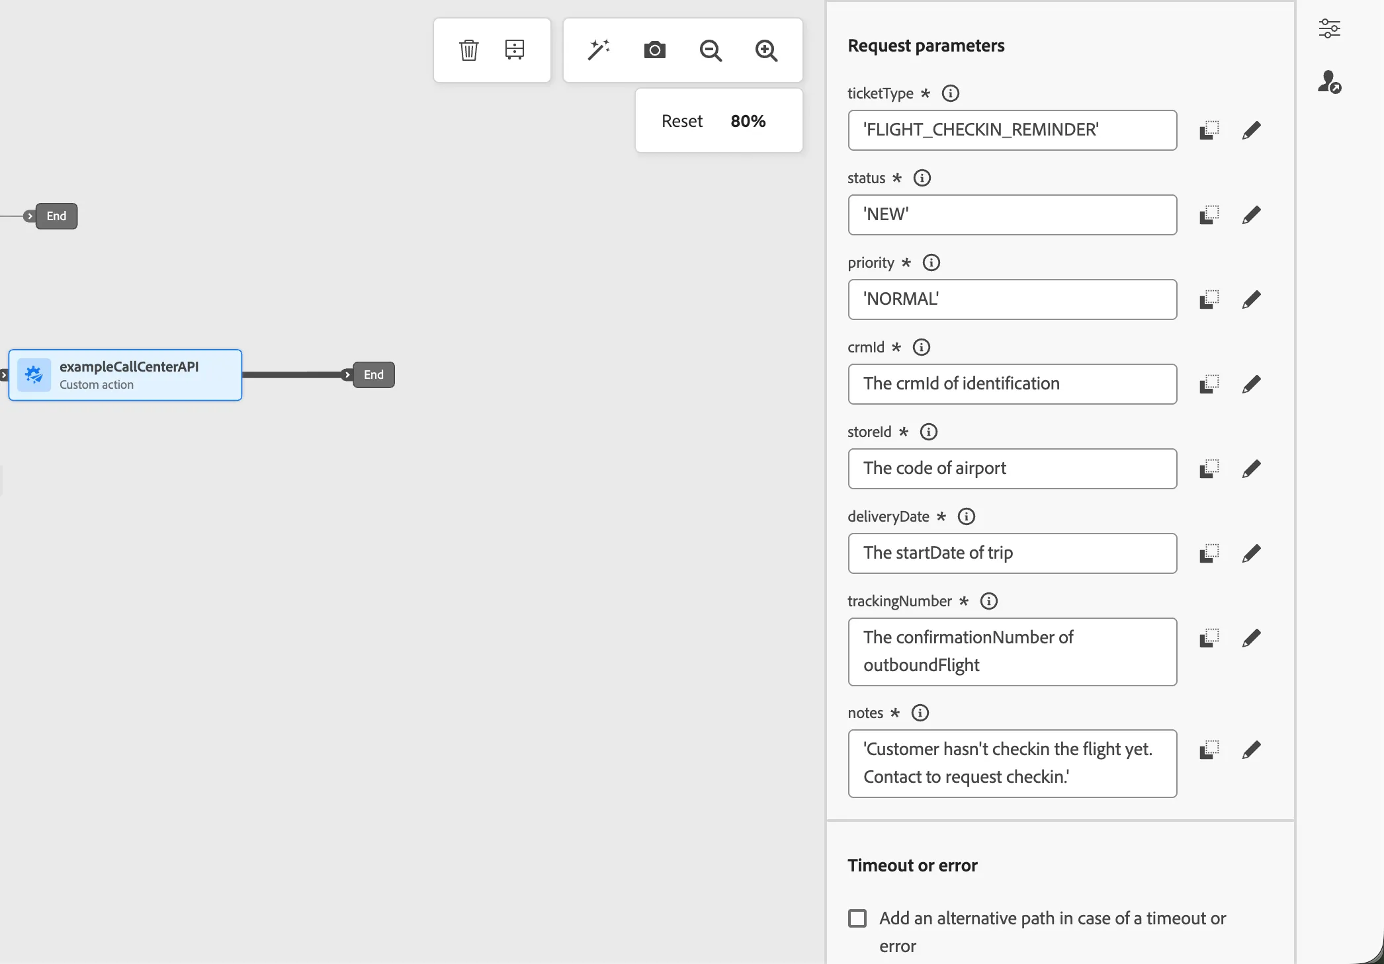The height and width of the screenshot is (964, 1384).
Task: Click info icon next to notes
Action: coord(920,713)
